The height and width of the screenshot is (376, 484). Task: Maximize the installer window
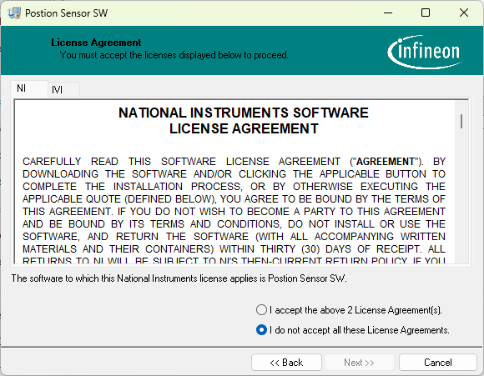click(426, 13)
